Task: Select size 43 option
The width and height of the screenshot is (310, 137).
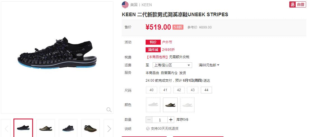Action: tap(193, 90)
